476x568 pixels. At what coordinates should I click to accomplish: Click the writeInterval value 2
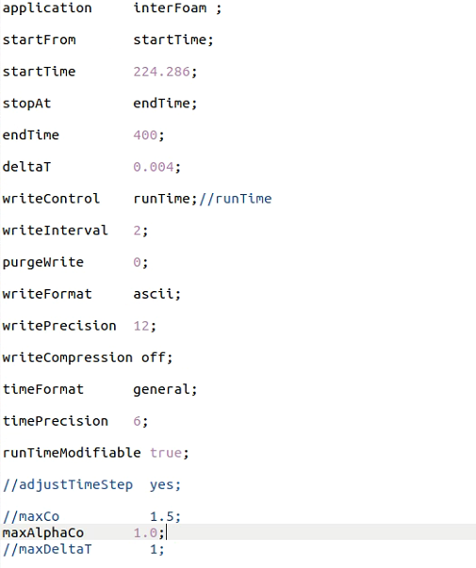[138, 231]
